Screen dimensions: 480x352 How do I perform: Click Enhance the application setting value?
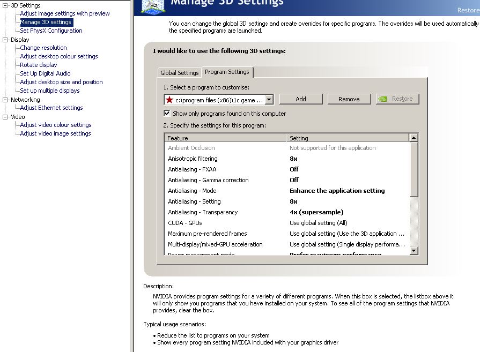point(337,191)
